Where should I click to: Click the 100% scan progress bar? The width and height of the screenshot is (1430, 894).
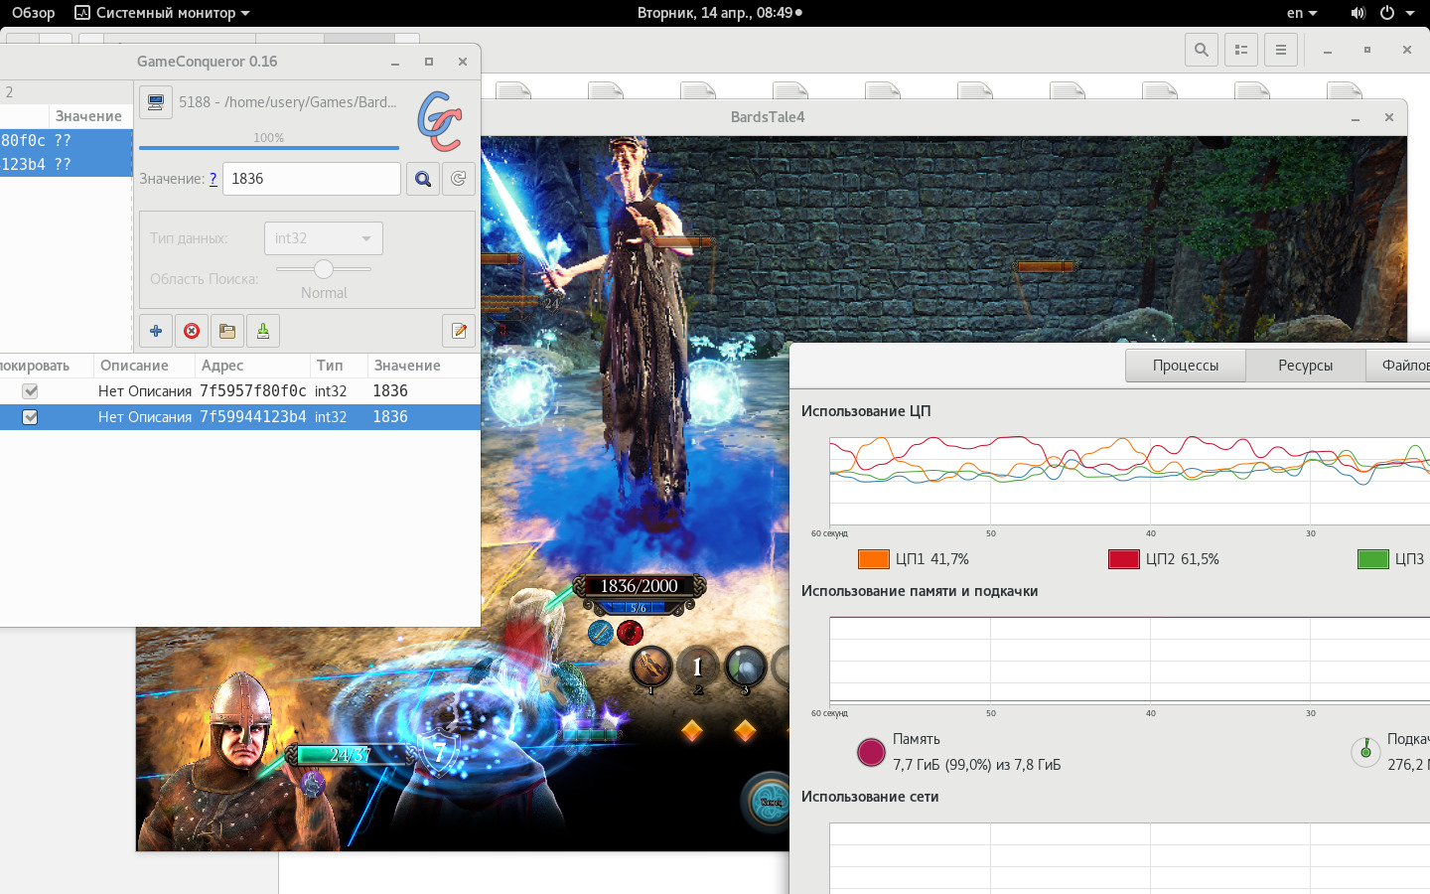(x=269, y=147)
